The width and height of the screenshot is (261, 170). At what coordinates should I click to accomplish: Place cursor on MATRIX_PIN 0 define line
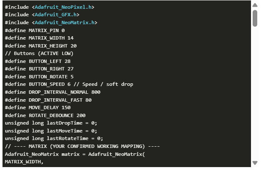pyautogui.click(x=35, y=30)
